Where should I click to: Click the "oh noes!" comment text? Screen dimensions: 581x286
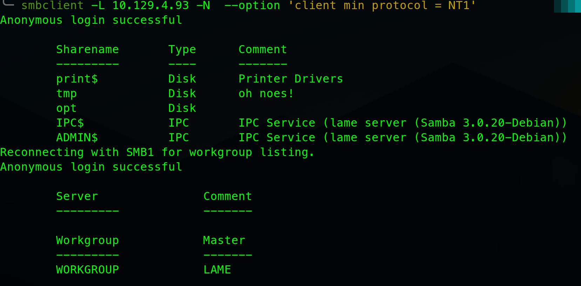[x=266, y=94]
